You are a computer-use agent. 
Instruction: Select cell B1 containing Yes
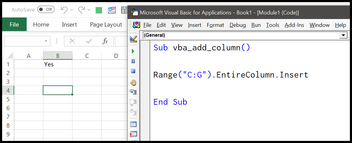58,64
